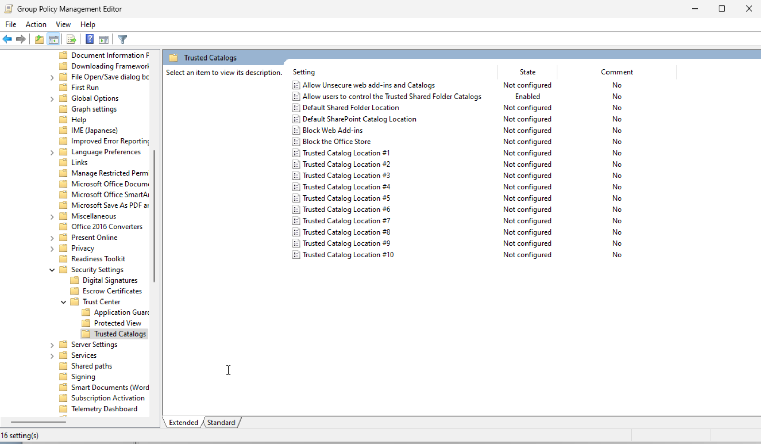Open Help via blue question icon

tap(90, 39)
